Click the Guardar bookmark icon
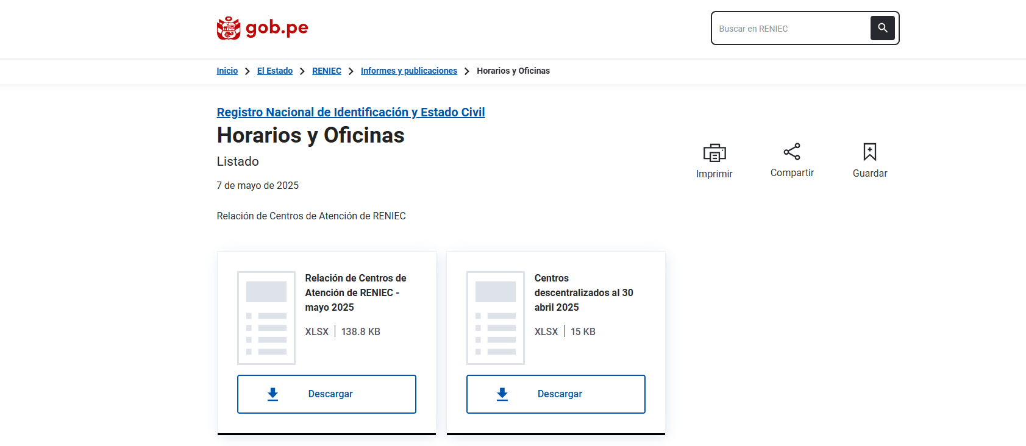This screenshot has height=446, width=1026. point(870,152)
